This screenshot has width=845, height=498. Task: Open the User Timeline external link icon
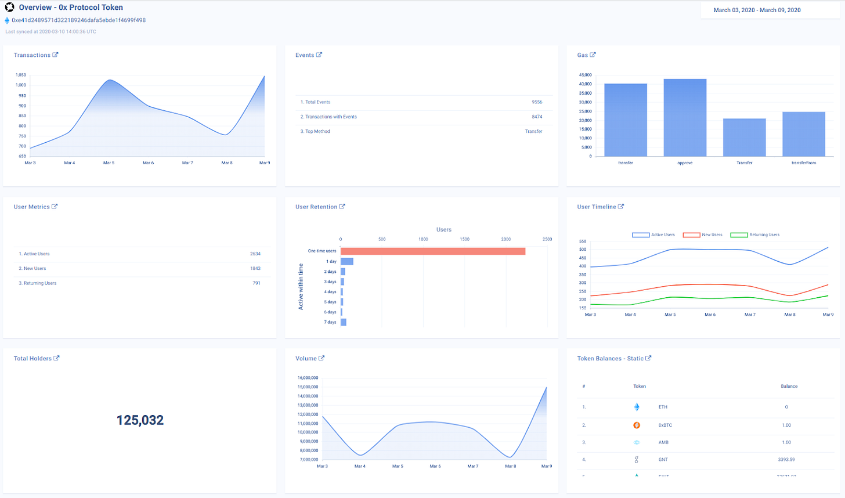621,207
